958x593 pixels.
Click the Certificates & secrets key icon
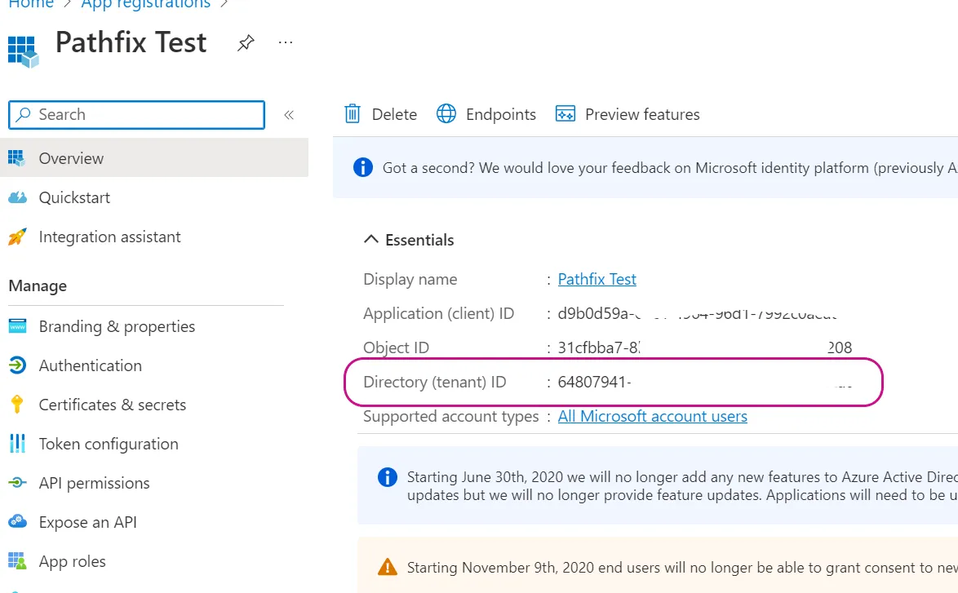[x=17, y=405]
